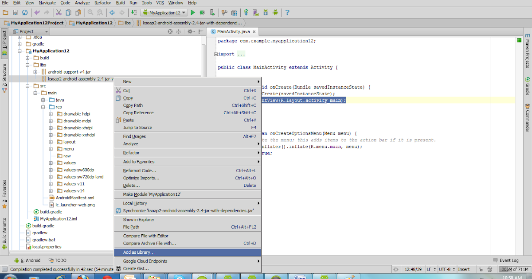Click the Help question mark icon

tap(288, 13)
